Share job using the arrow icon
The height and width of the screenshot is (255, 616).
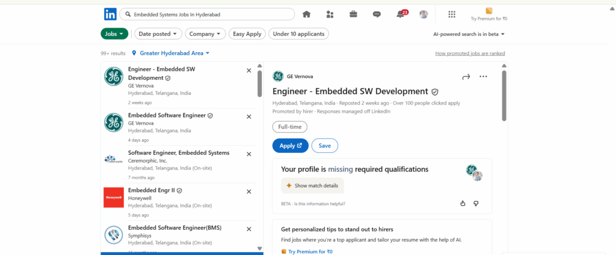click(465, 77)
